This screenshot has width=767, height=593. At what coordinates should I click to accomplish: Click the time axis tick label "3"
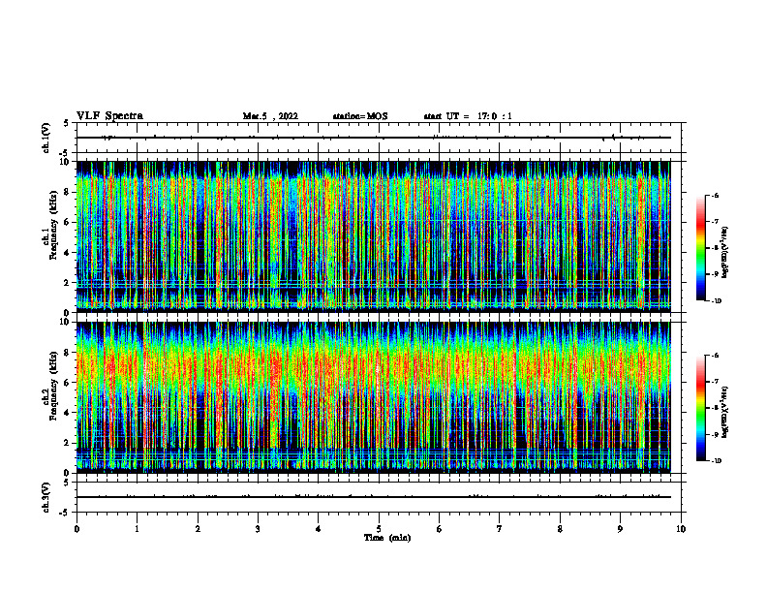[x=258, y=529]
